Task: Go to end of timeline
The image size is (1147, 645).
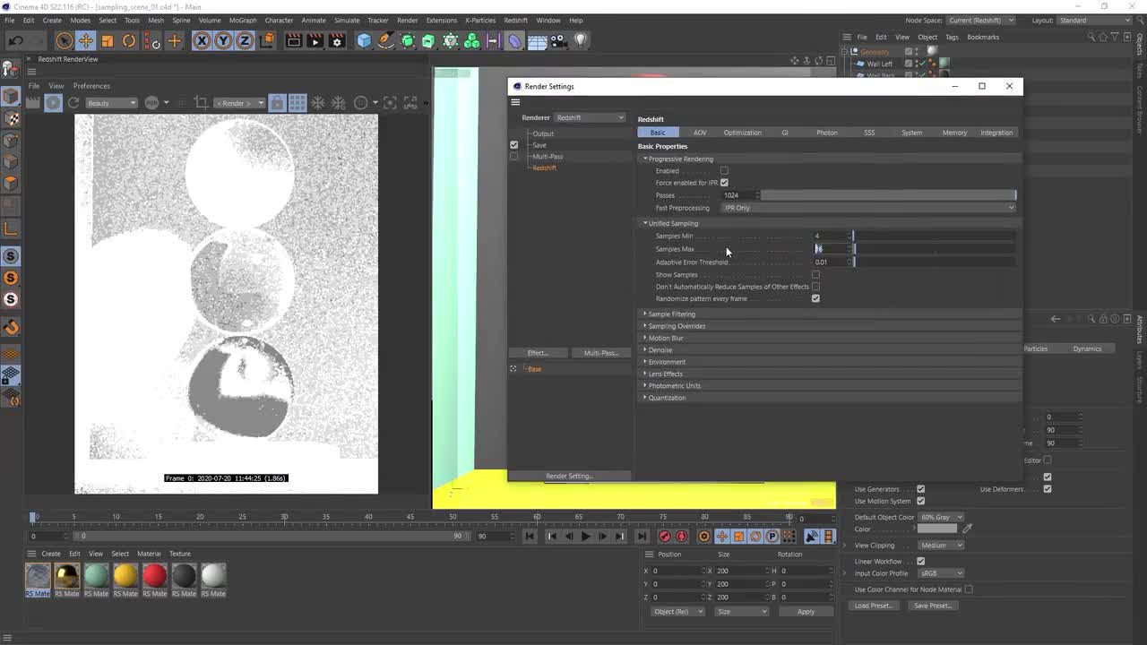Action: pos(642,536)
